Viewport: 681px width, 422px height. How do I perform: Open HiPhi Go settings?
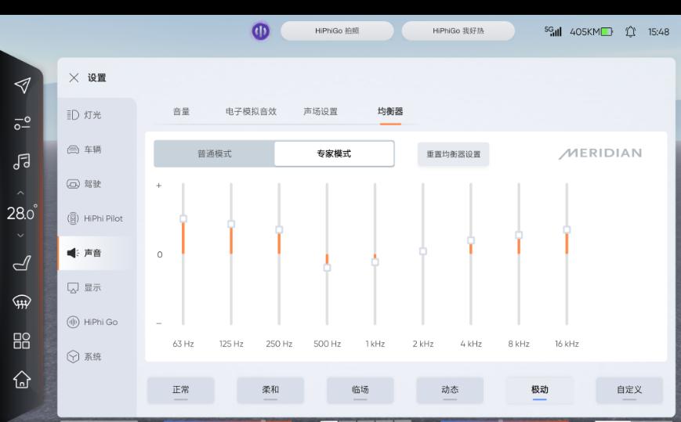click(x=96, y=323)
